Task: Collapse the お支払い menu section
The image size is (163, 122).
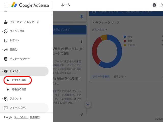Action: [x=2, y=71]
